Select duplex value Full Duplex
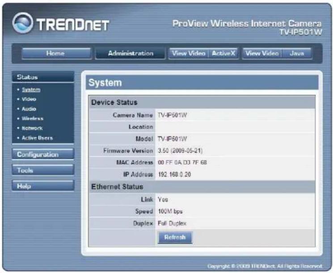Screen dimensions: 333x273 pyautogui.click(x=172, y=223)
